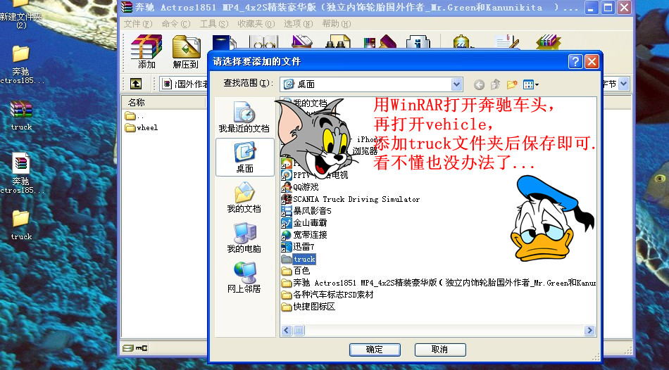
Task: Open the dialog's view menu icon
Action: 530,84
